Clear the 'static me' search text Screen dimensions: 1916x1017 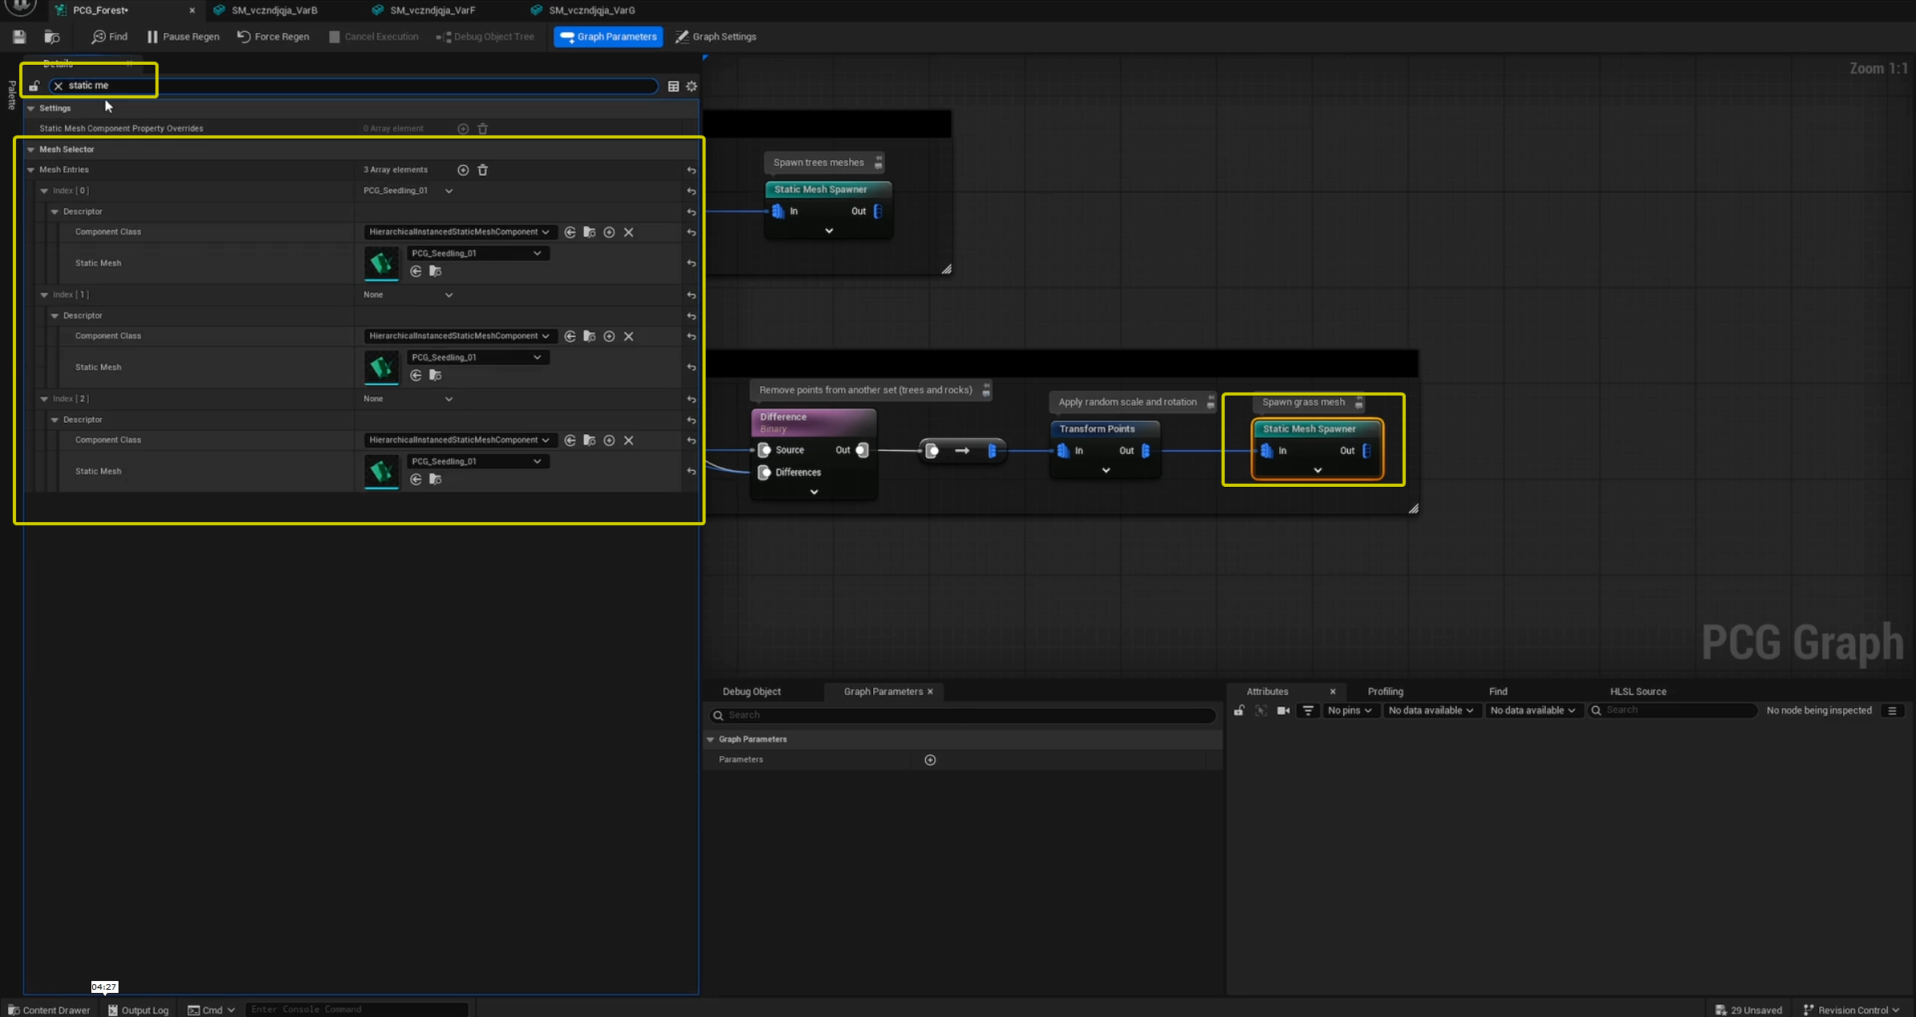click(58, 86)
